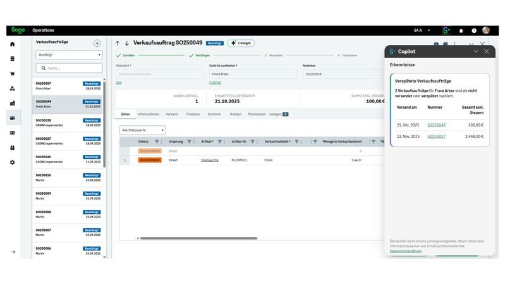
Task: Open the Bestätigt status filter dropdown
Action: click(69, 55)
